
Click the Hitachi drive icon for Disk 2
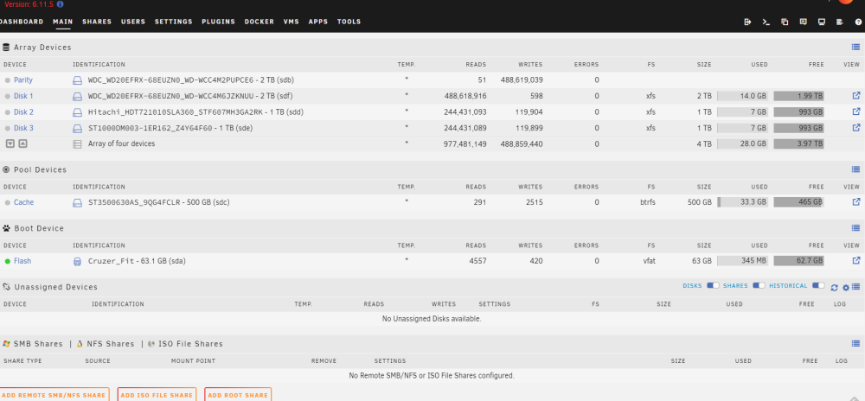77,112
